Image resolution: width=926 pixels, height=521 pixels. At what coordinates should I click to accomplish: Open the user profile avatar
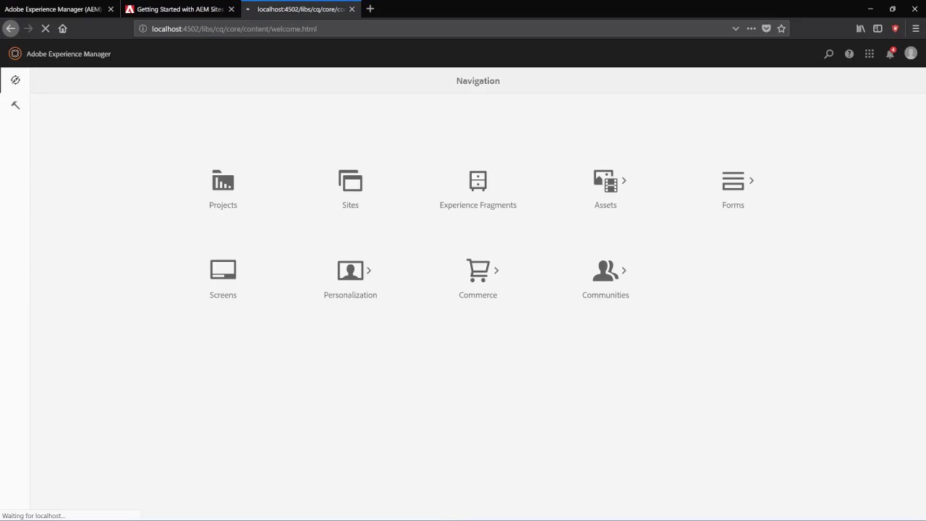pos(911,53)
